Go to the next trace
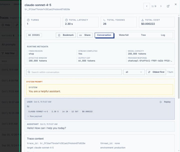The height and width of the screenshot is (152, 180). (161, 6)
